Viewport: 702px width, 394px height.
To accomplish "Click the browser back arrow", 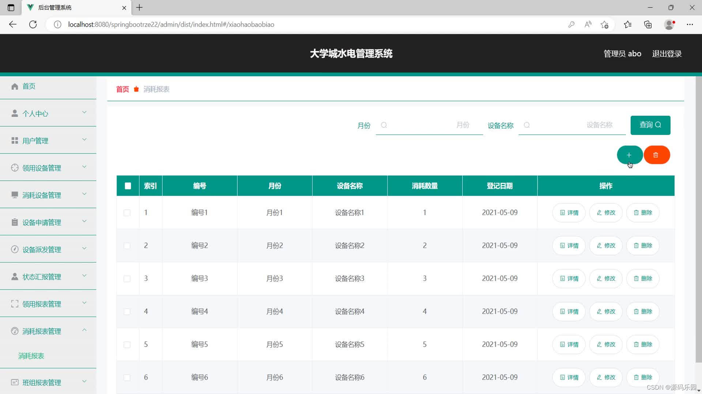I will [13, 24].
